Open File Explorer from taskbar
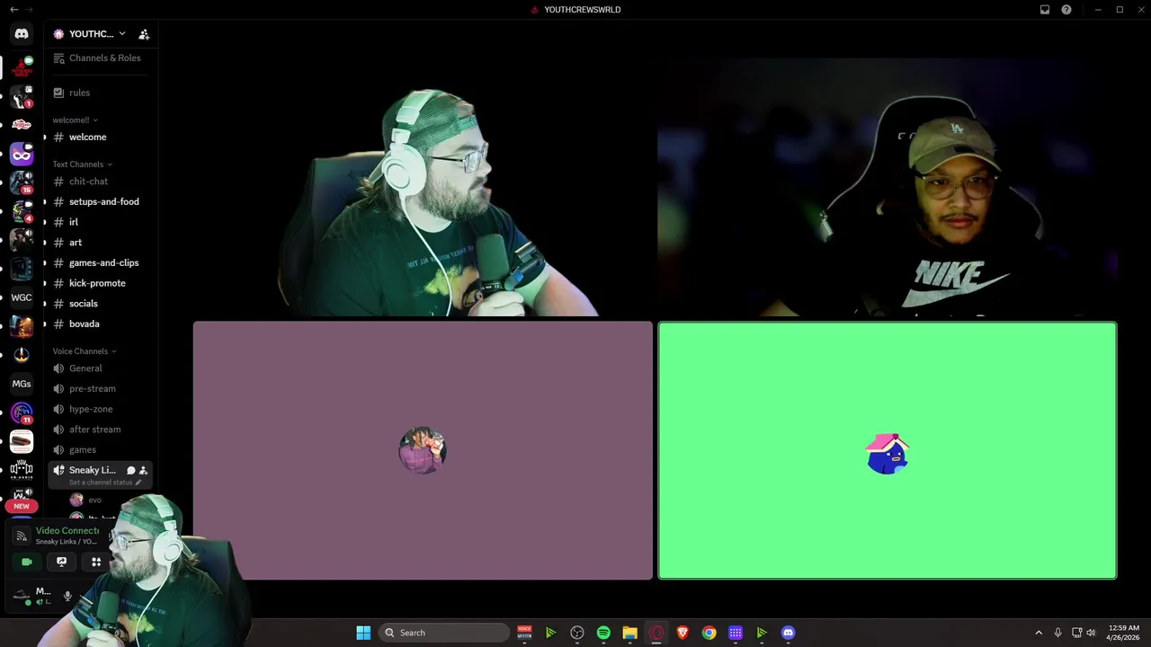Image resolution: width=1151 pixels, height=647 pixels. tap(629, 633)
